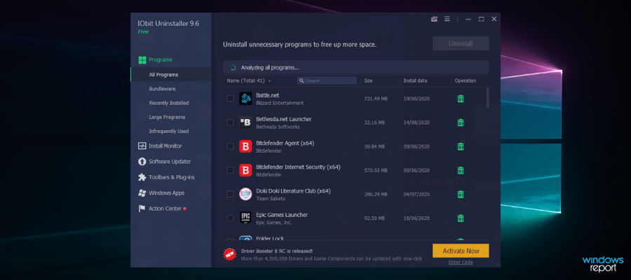
Task: Tick the Battle.net checkbox
Action: tap(230, 99)
